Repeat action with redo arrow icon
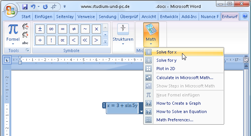 45,7
